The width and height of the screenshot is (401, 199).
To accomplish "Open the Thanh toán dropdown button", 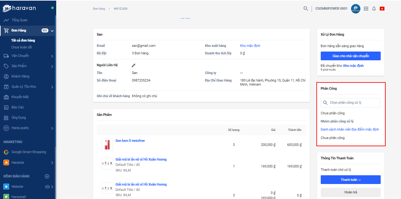I will 350,180.
